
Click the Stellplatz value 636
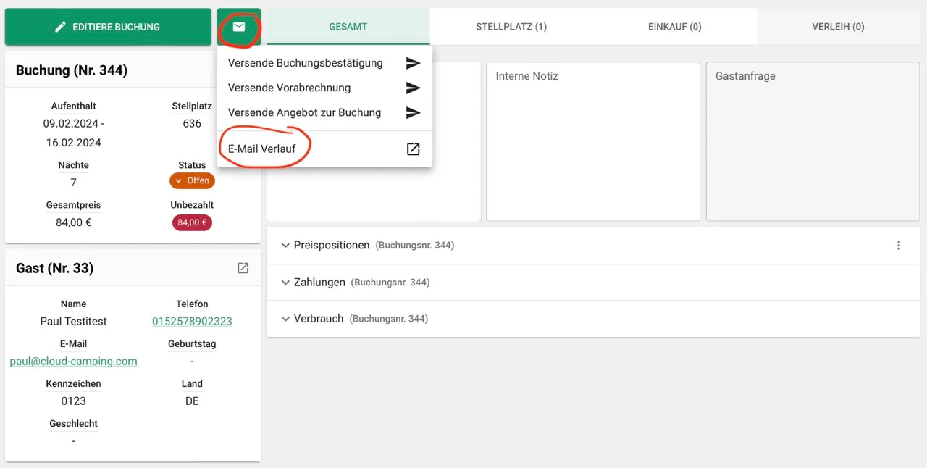click(x=192, y=123)
